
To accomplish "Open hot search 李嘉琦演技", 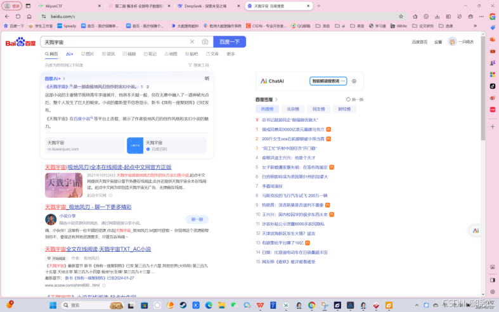I will pos(272,186).
